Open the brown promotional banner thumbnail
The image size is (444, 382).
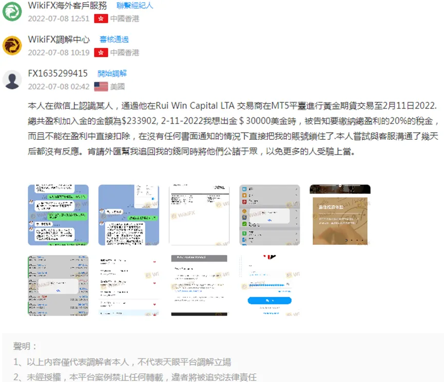tap(340, 215)
